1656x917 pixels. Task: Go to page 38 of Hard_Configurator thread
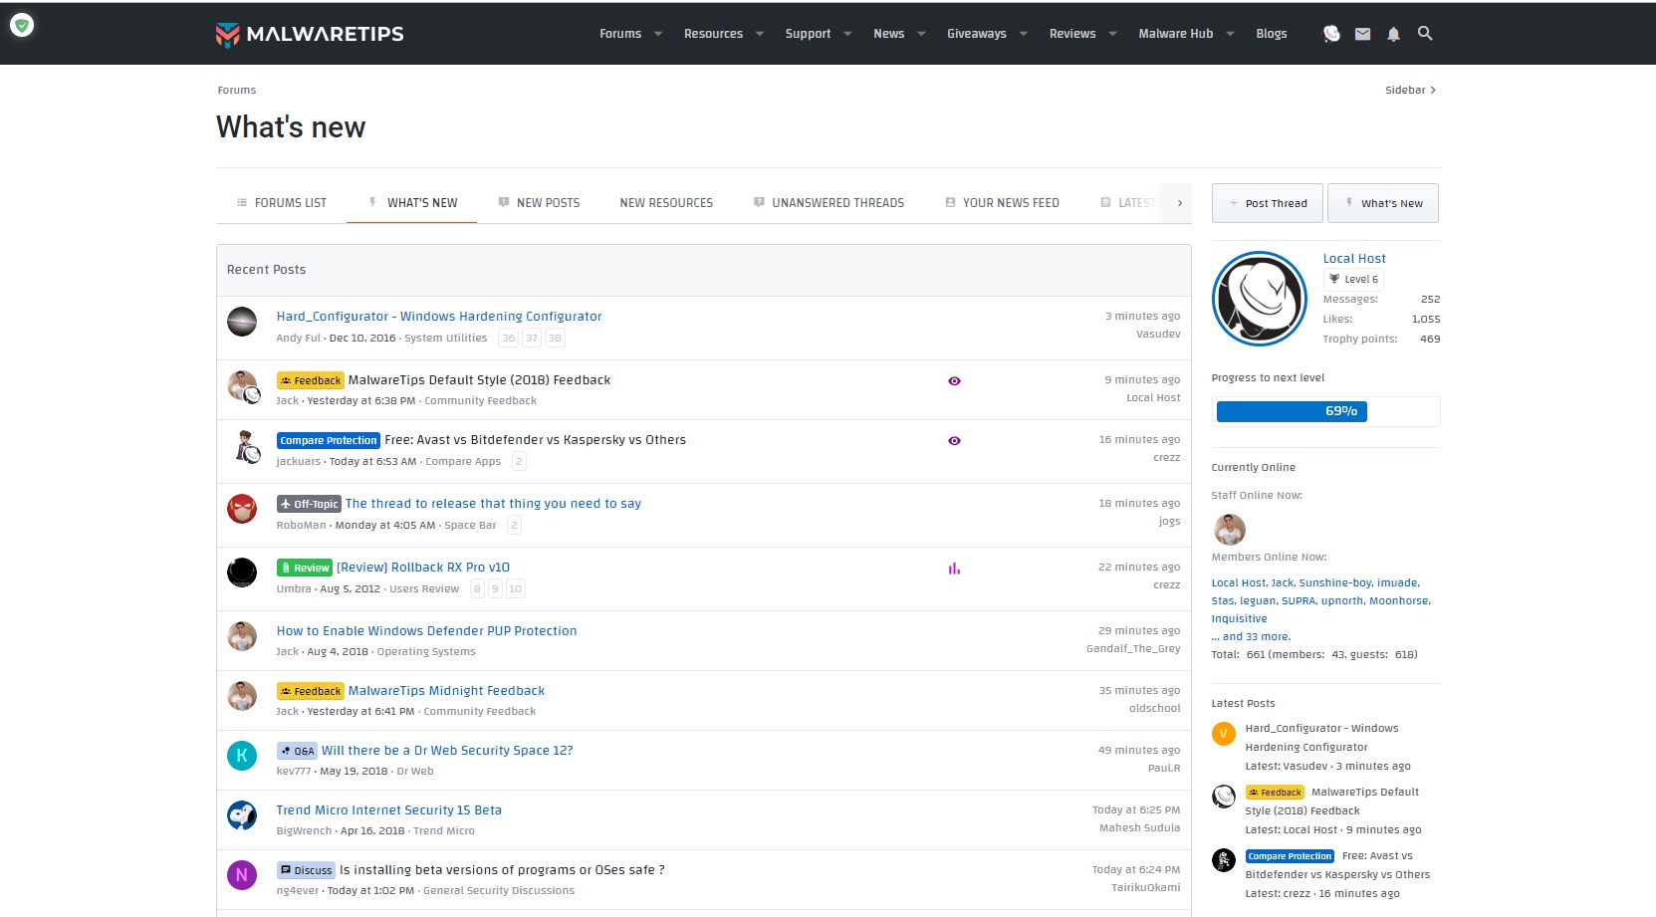[x=556, y=339]
